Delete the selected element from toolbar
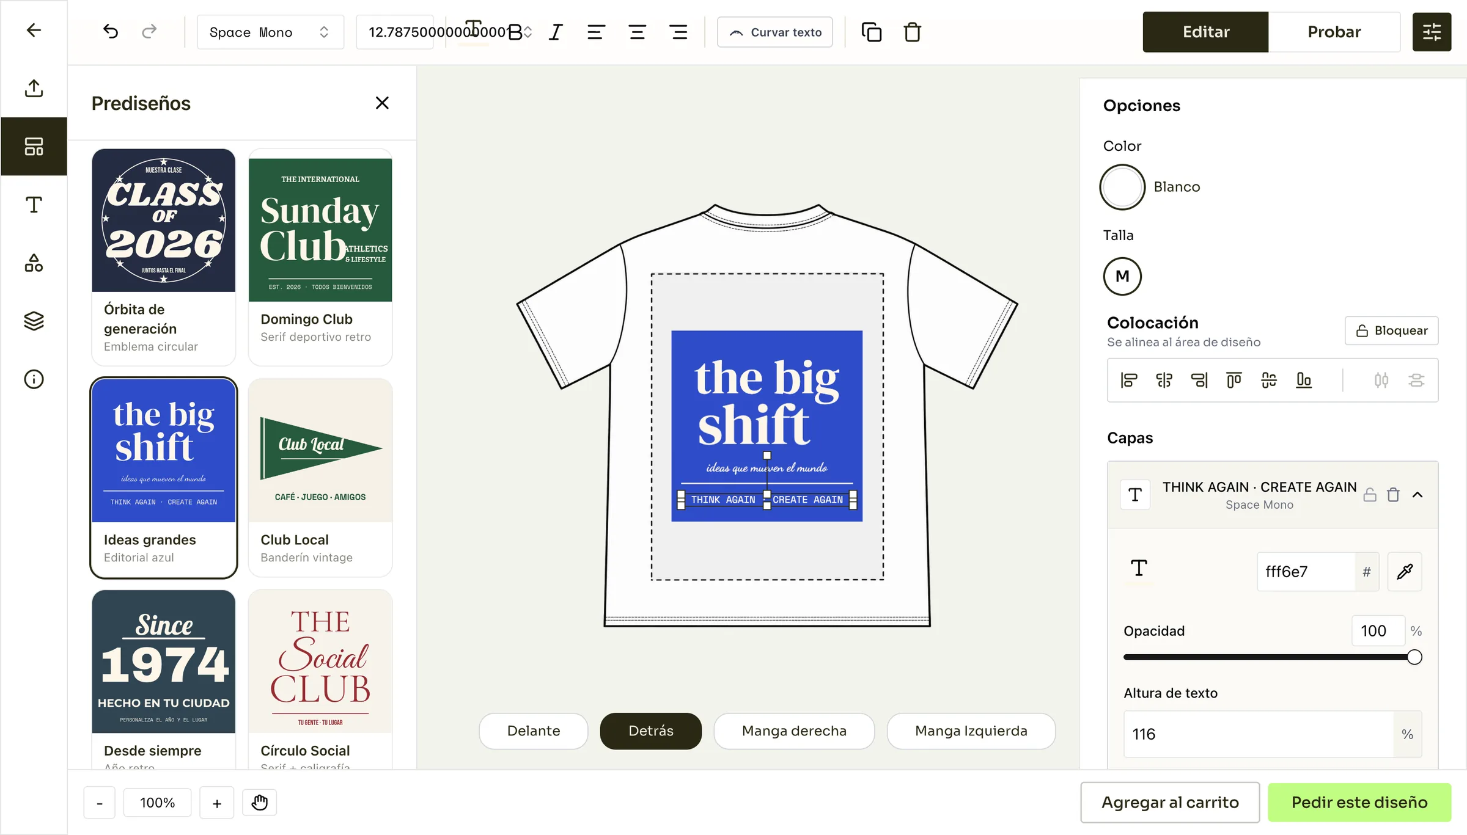1467x835 pixels. click(x=912, y=32)
